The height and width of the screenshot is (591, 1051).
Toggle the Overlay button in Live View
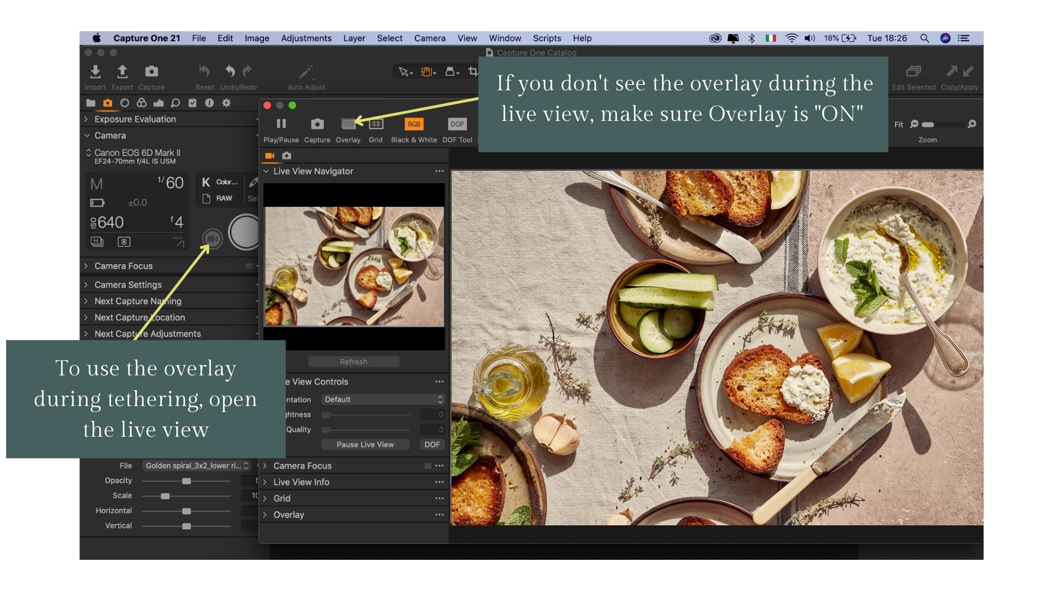[348, 124]
